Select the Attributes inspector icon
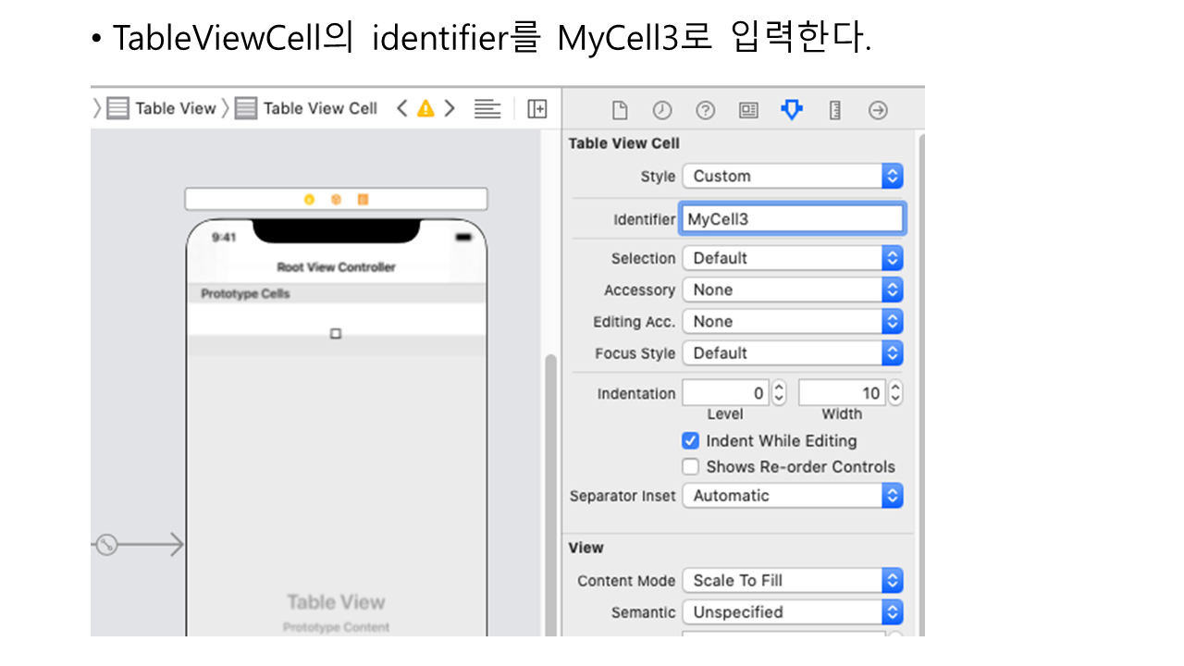 tap(792, 110)
